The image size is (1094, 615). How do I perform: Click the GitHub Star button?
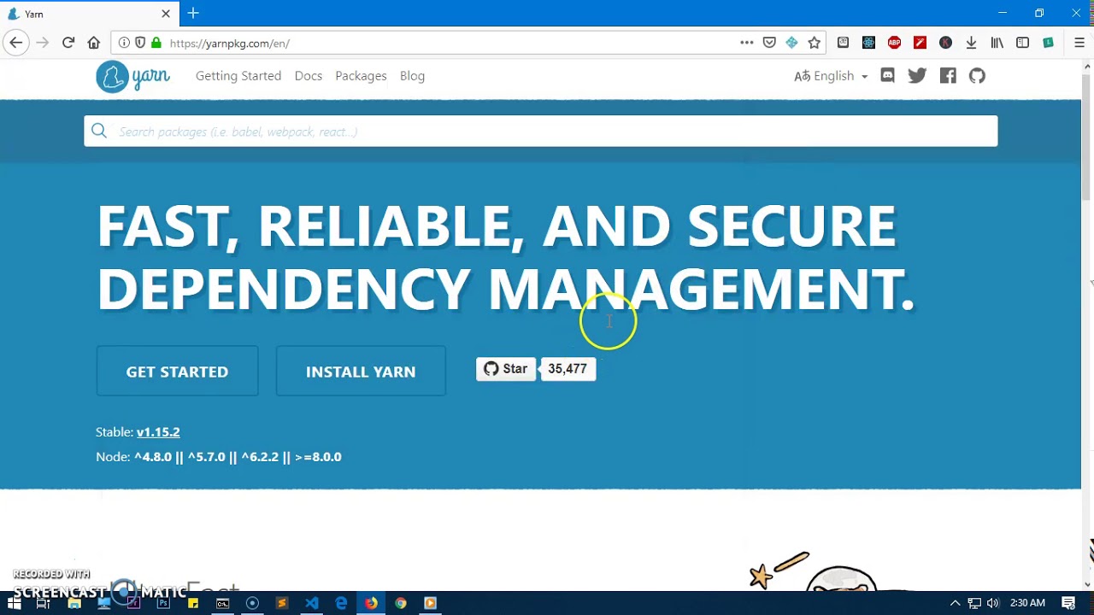[505, 369]
